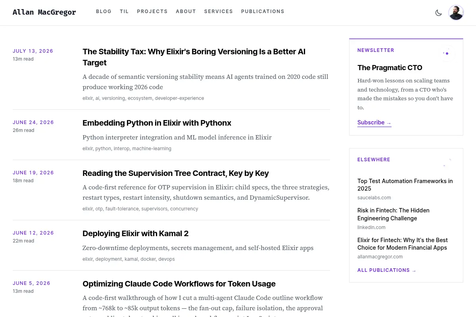Open Reading the Supervision Tree Contract post
The image size is (476, 317).
tap(176, 173)
